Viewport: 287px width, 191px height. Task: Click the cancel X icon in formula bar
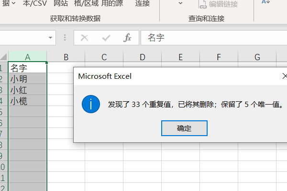coord(84,38)
